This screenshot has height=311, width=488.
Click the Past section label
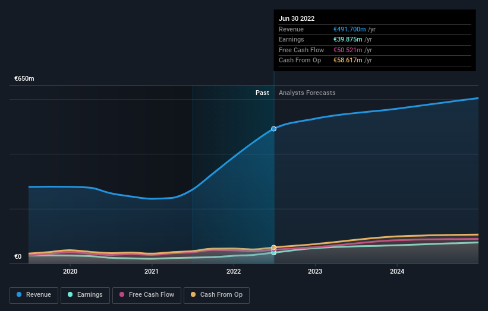[x=262, y=93]
